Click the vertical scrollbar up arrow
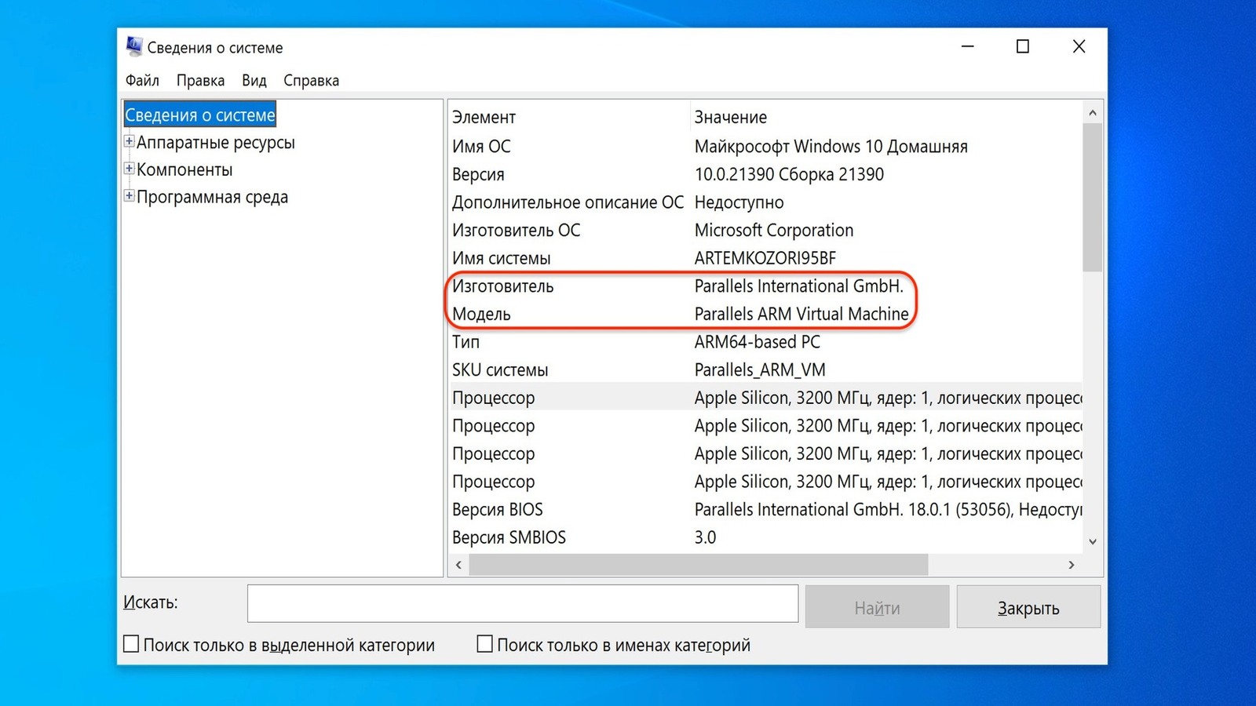 tap(1092, 113)
